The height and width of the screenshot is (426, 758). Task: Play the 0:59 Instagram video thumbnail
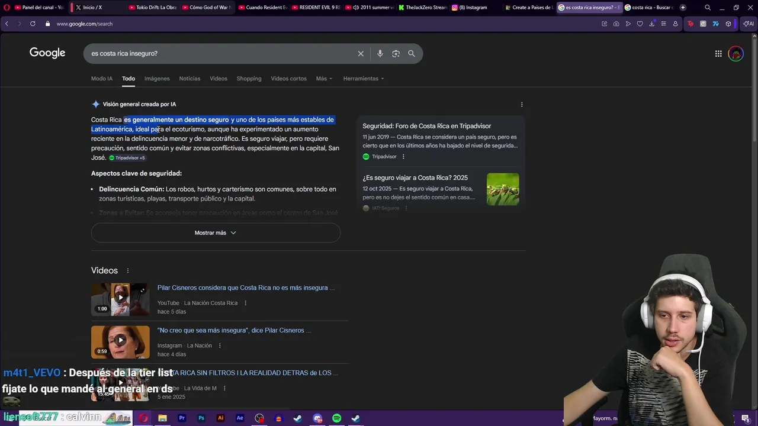pos(120,342)
